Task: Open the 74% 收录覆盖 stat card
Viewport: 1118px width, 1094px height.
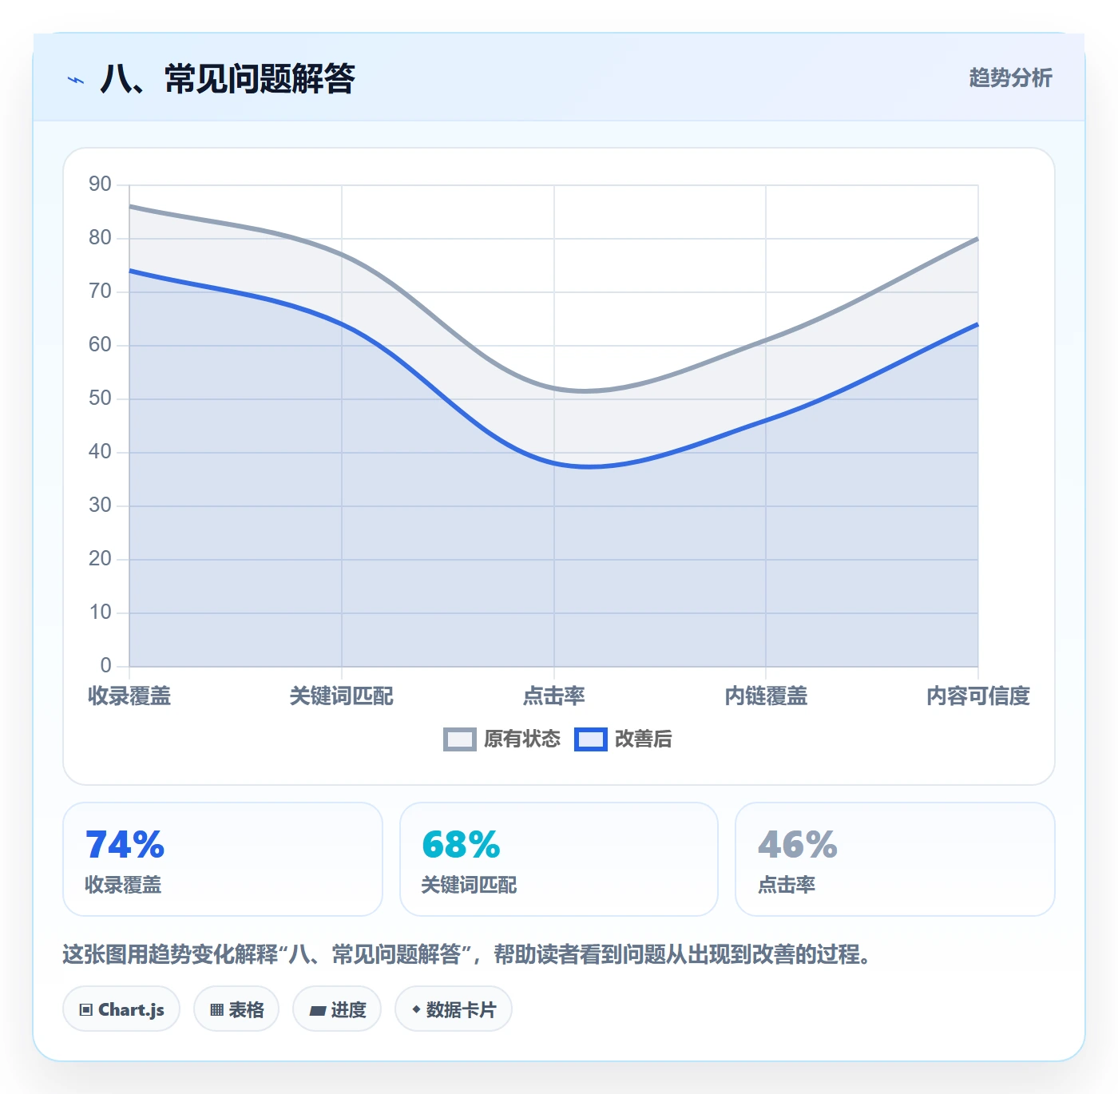Action: 223,859
